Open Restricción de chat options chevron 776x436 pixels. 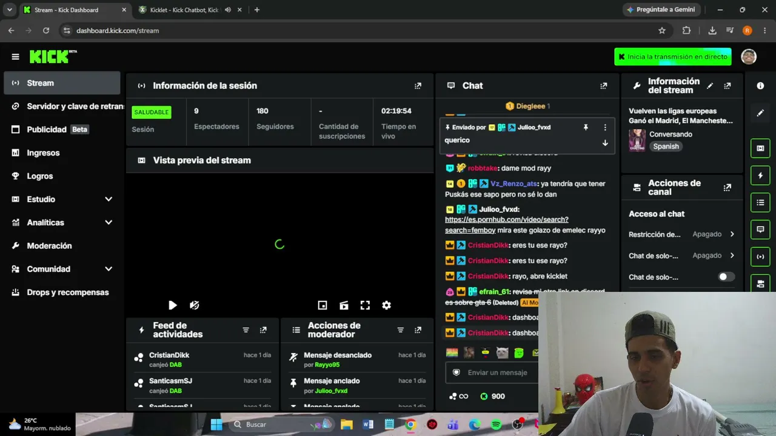pos(732,234)
